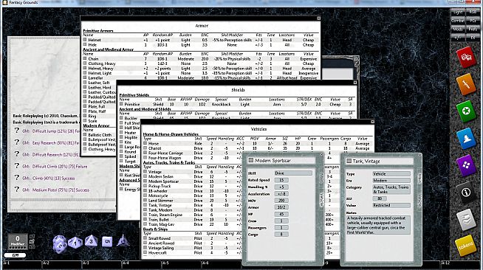
Task: Click the Modifier value box
Action: click(x=18, y=240)
